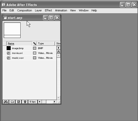Create a new folder with folder icon
The height and width of the screenshot is (121, 138).
(12, 102)
